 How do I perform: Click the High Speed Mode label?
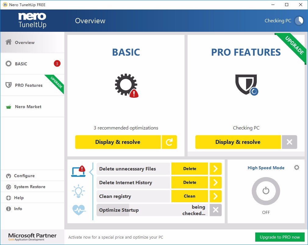(x=266, y=168)
